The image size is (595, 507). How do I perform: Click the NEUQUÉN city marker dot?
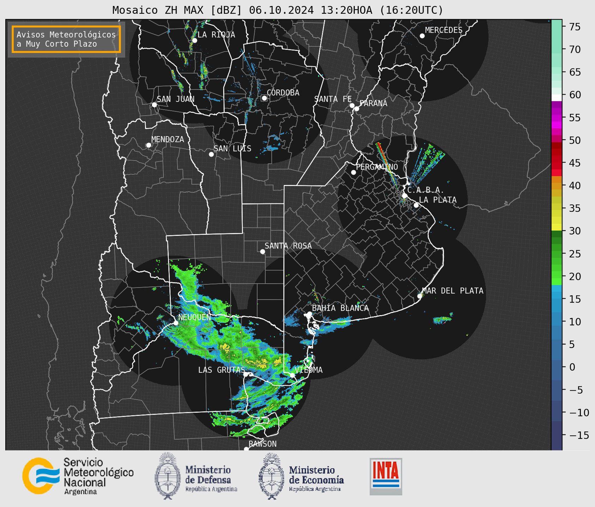176,323
